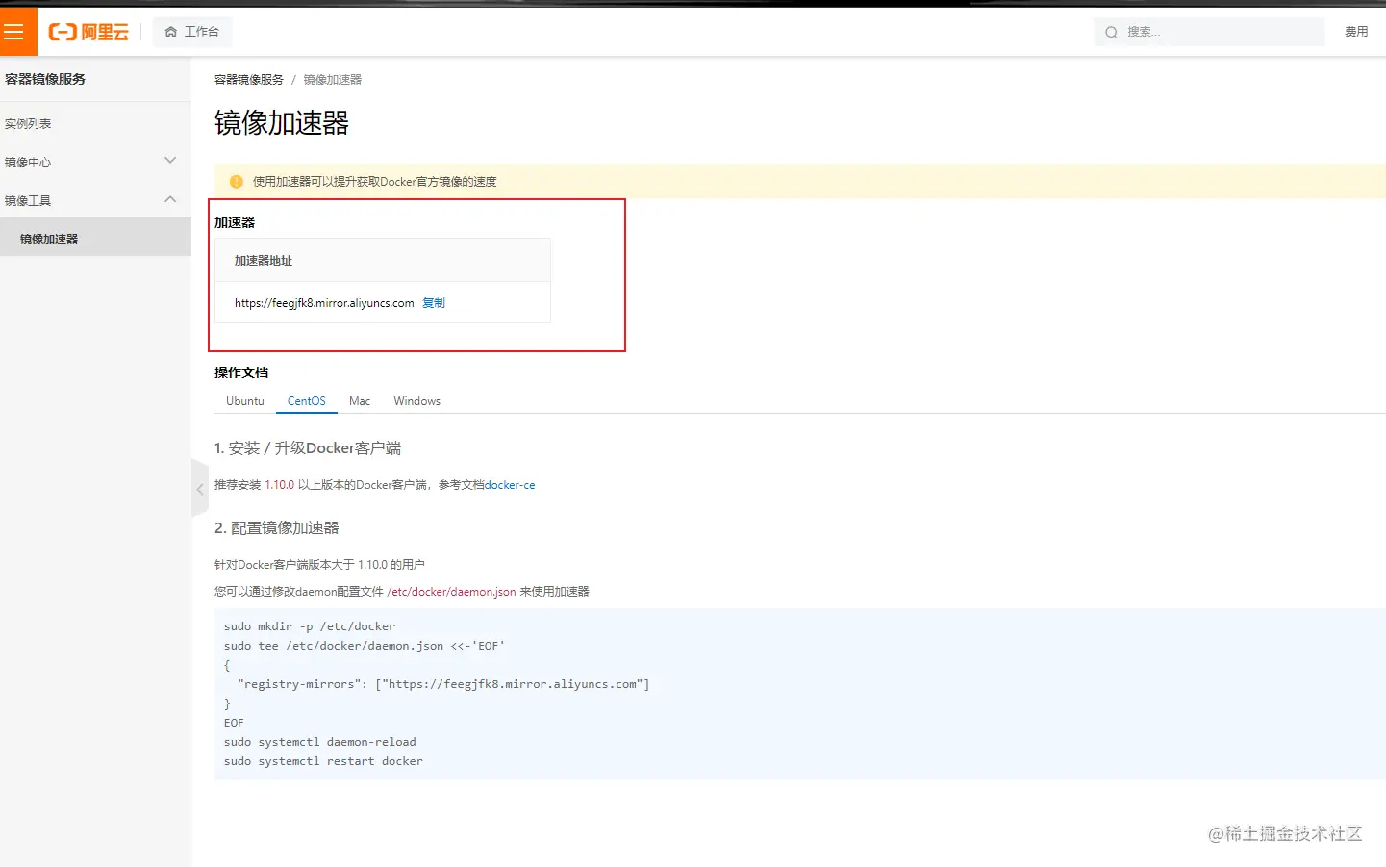Click the 搜索 input field

(1209, 32)
